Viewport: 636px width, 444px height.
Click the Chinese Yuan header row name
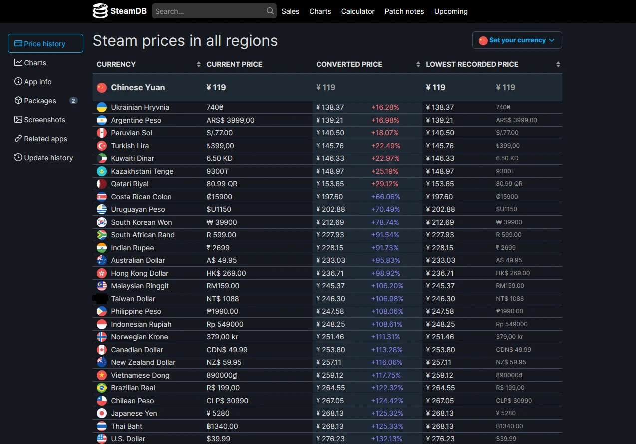point(138,87)
